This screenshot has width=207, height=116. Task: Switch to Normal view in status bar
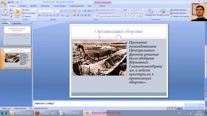pos(169,108)
